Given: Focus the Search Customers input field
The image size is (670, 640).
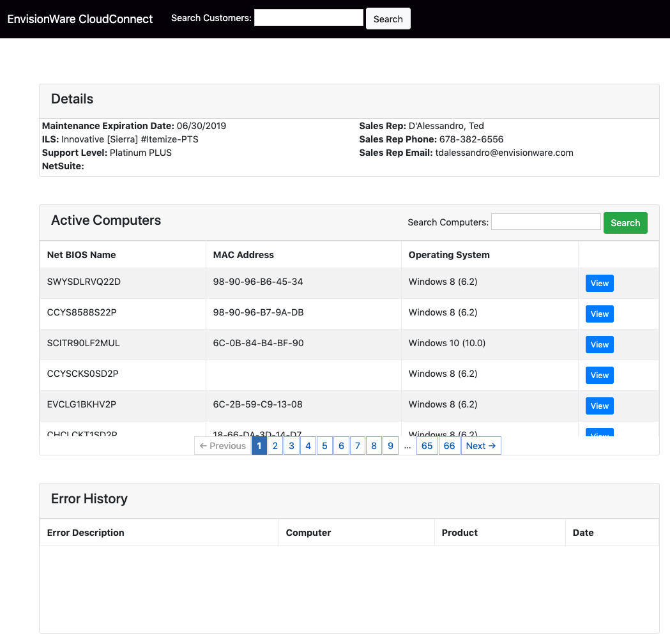Looking at the screenshot, I should tap(308, 18).
